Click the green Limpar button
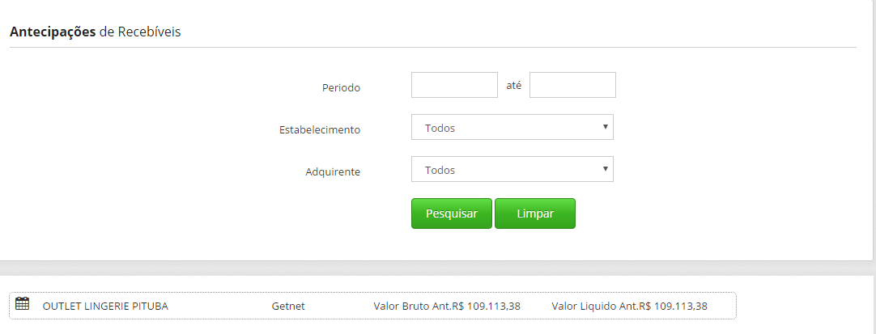 click(535, 214)
